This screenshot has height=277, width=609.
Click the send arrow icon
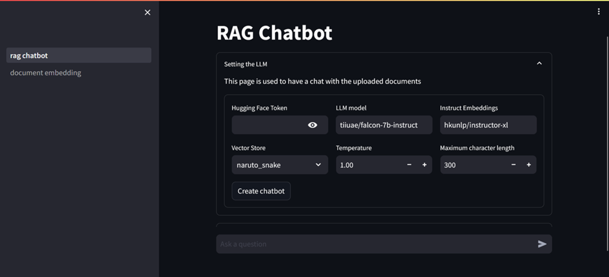point(542,244)
